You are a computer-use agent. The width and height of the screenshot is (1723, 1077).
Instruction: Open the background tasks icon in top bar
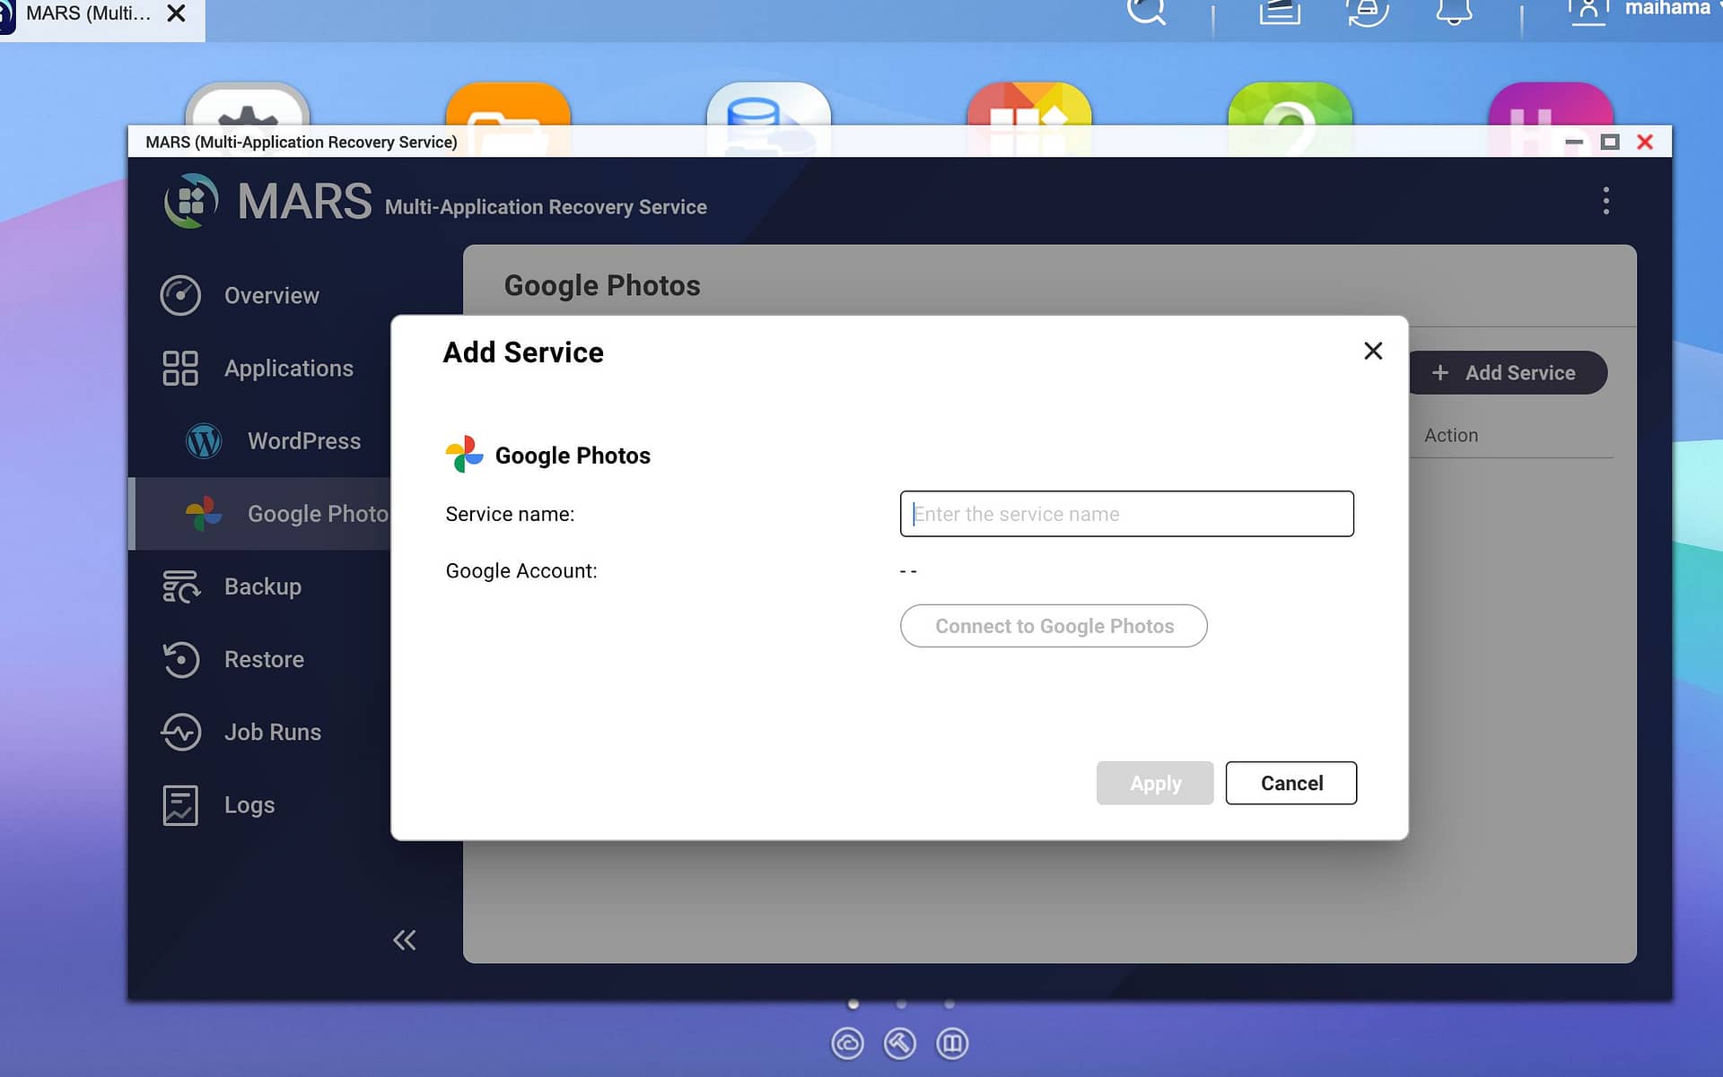[1280, 11]
